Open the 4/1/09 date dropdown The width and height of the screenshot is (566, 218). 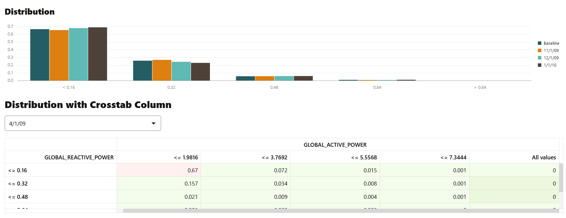click(83, 123)
